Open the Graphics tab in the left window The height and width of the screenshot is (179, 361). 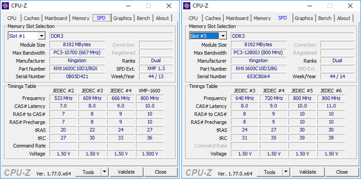tap(123, 18)
